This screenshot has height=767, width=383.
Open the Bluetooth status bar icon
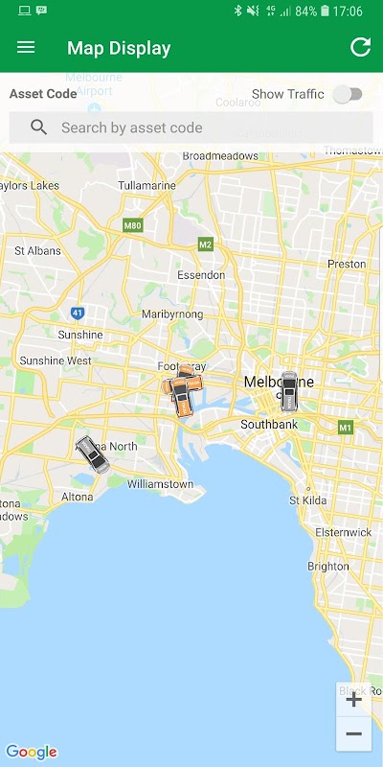click(x=237, y=11)
